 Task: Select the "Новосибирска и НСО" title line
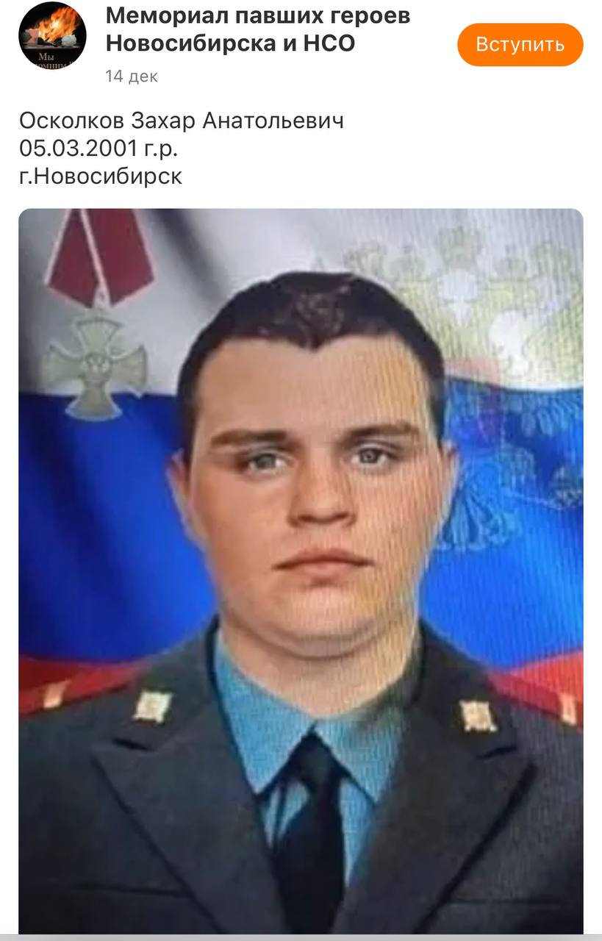pyautogui.click(x=230, y=43)
